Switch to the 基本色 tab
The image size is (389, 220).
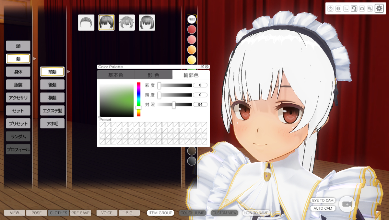pyautogui.click(x=115, y=75)
